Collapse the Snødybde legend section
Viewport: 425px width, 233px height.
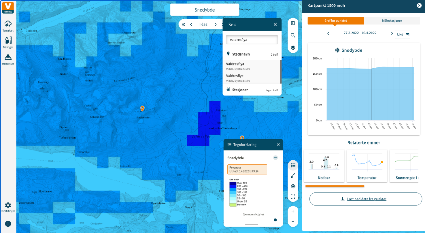275,158
